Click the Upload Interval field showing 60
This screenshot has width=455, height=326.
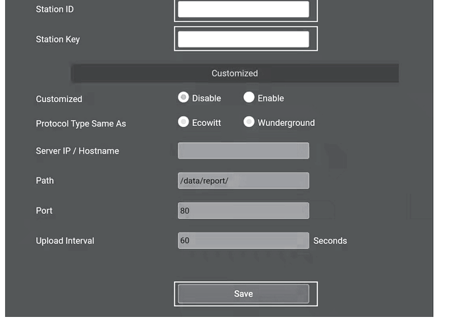pyautogui.click(x=243, y=240)
